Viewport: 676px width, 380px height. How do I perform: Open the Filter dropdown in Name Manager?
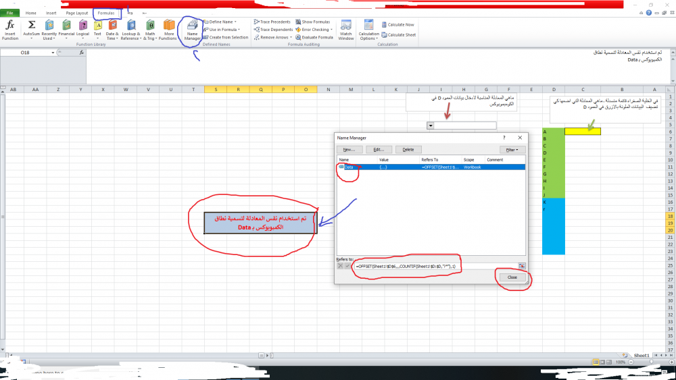coord(512,150)
